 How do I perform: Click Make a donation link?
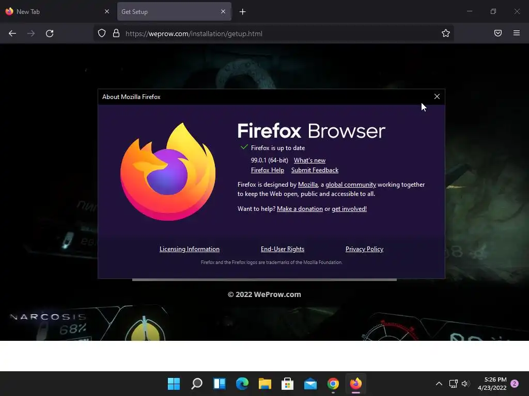tap(300, 209)
